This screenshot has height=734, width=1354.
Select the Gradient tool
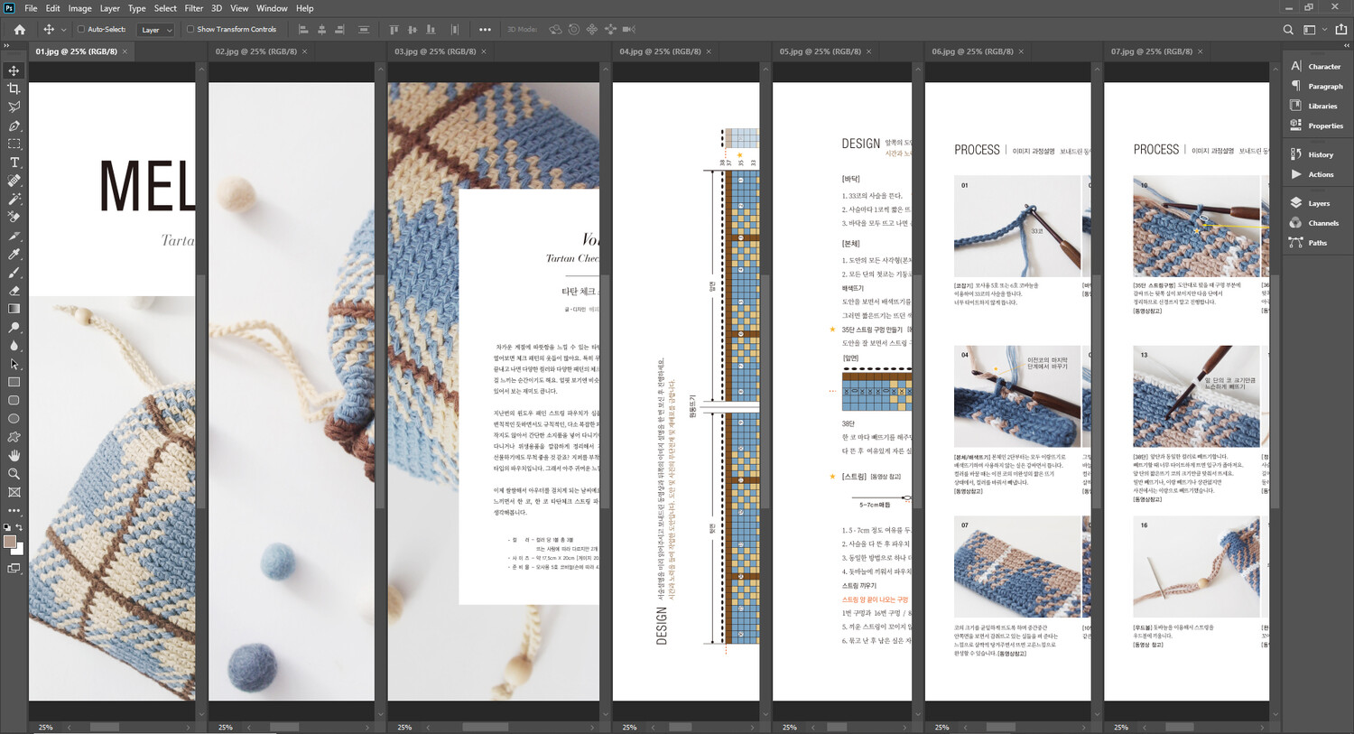(x=14, y=309)
